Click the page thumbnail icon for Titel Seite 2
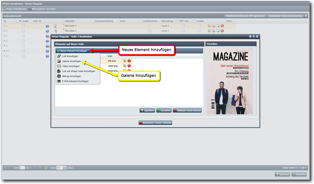 [56, 31]
